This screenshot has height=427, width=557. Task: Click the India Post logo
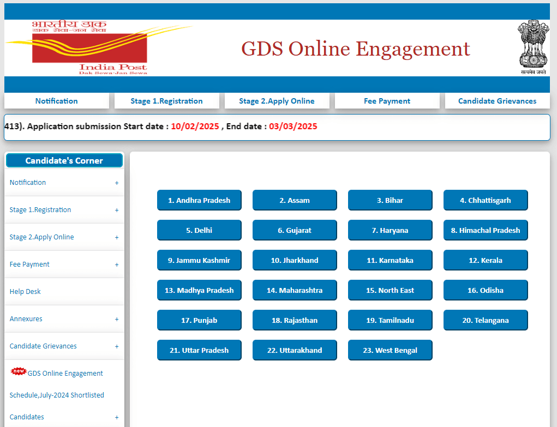(90, 48)
